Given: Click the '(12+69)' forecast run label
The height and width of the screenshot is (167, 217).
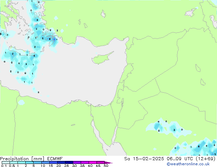Looking at the screenshot, I should 206,159.
